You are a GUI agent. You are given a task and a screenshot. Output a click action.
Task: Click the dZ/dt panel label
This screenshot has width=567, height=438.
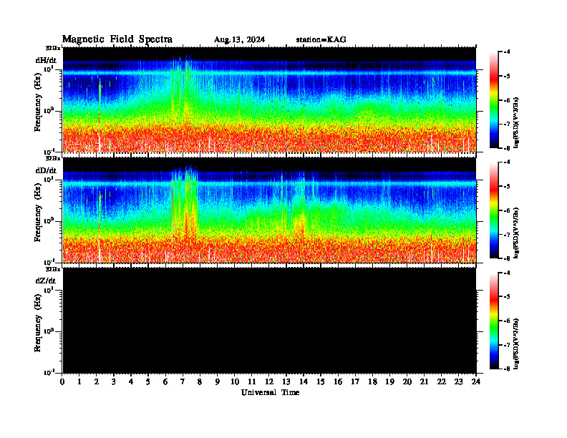[x=46, y=281]
